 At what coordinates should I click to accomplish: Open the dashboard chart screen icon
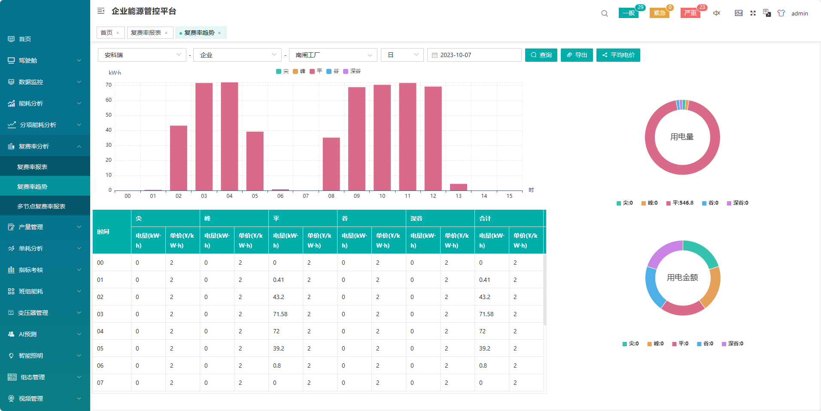[x=739, y=13]
